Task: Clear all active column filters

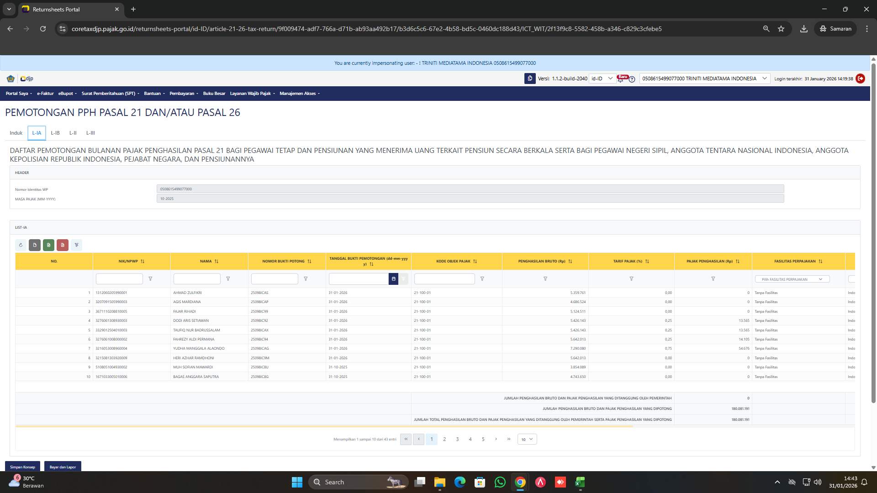Action: (76, 245)
